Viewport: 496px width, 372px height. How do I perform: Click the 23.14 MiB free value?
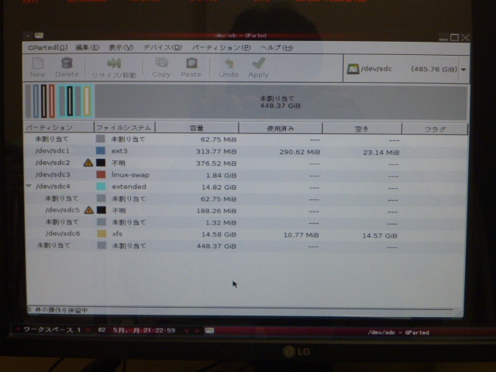click(381, 153)
